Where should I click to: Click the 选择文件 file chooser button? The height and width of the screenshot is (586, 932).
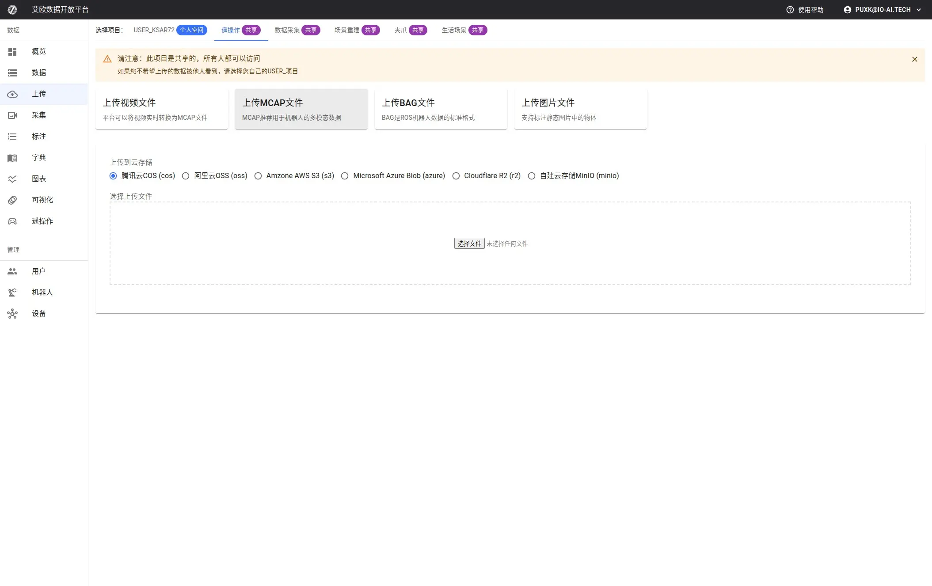point(469,244)
